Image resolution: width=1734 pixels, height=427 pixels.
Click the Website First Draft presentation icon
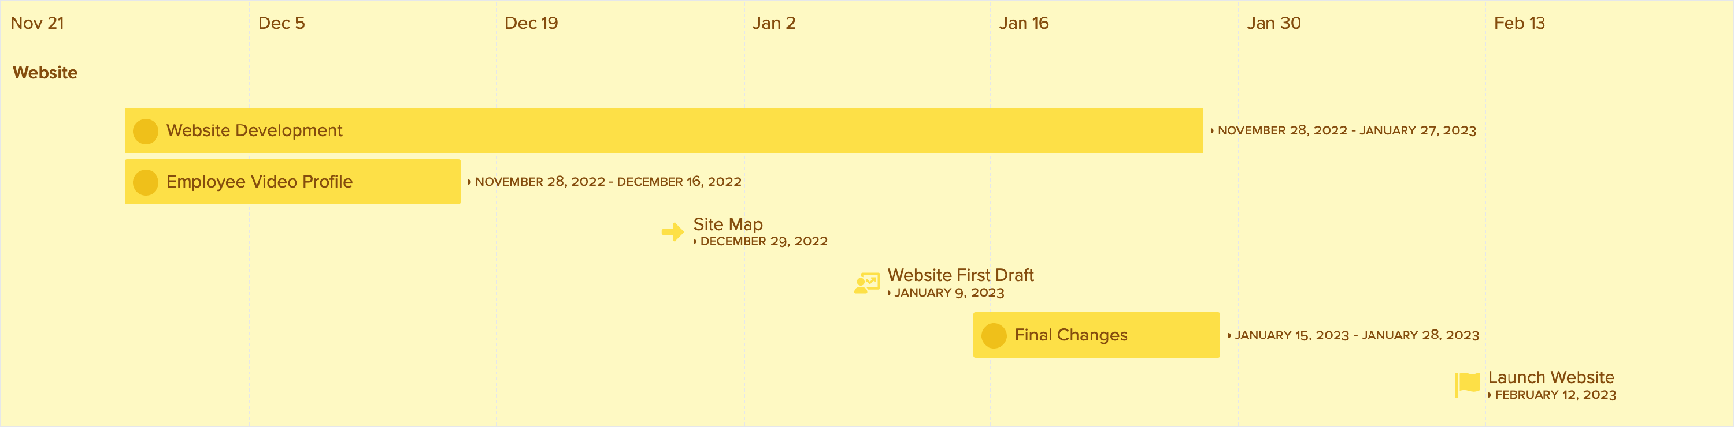coord(867,283)
